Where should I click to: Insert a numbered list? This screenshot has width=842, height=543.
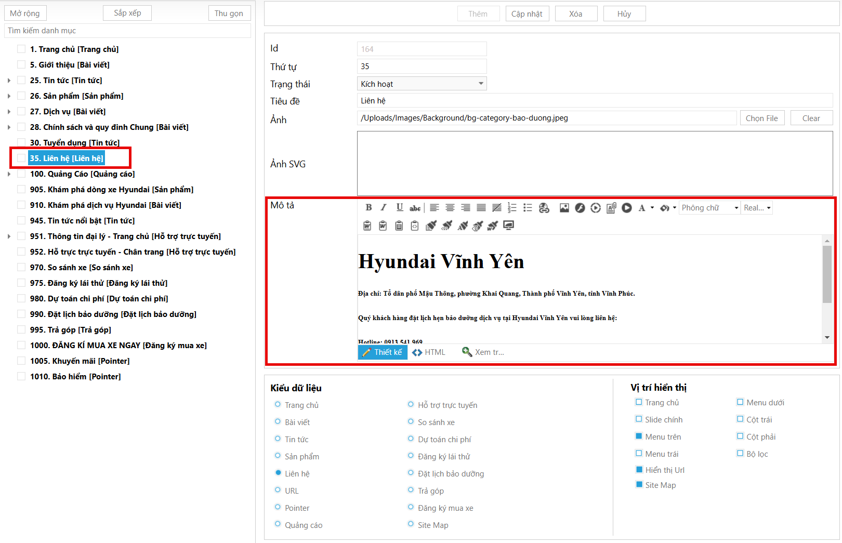point(512,208)
